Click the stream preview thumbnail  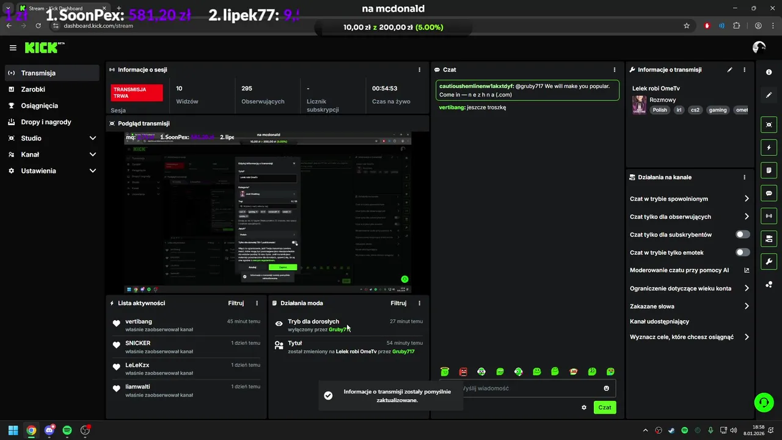[x=268, y=213]
